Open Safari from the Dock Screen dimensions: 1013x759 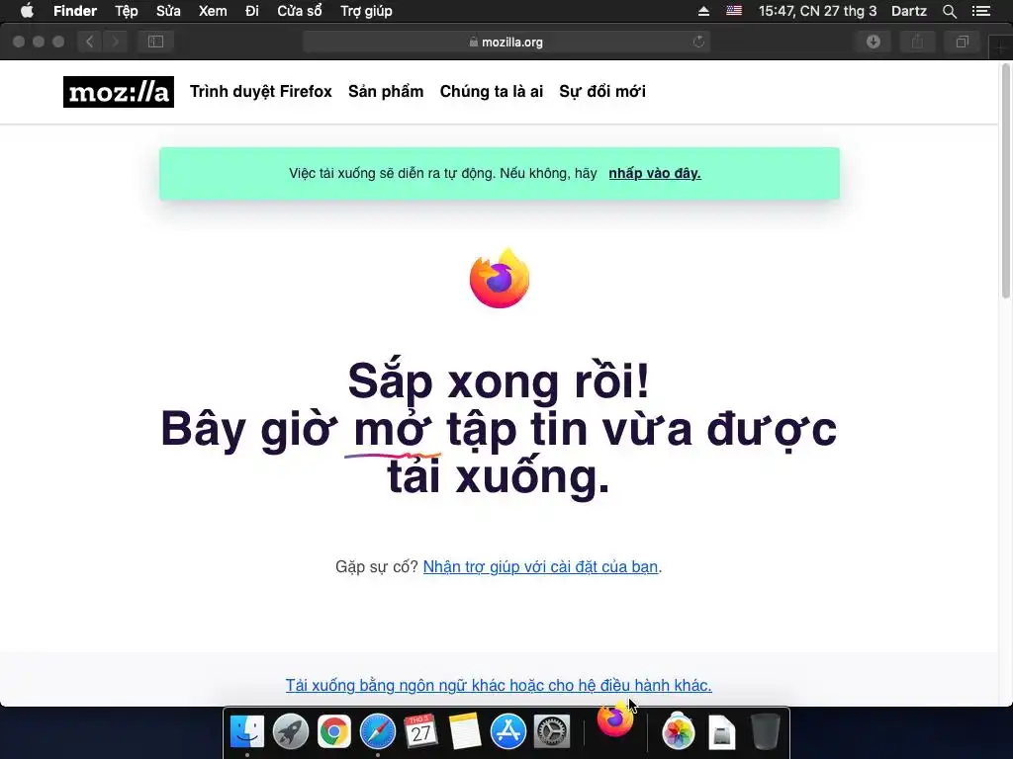click(377, 732)
